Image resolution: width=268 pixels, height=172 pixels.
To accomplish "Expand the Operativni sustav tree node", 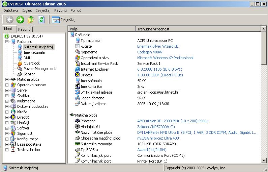I will 7,85.
